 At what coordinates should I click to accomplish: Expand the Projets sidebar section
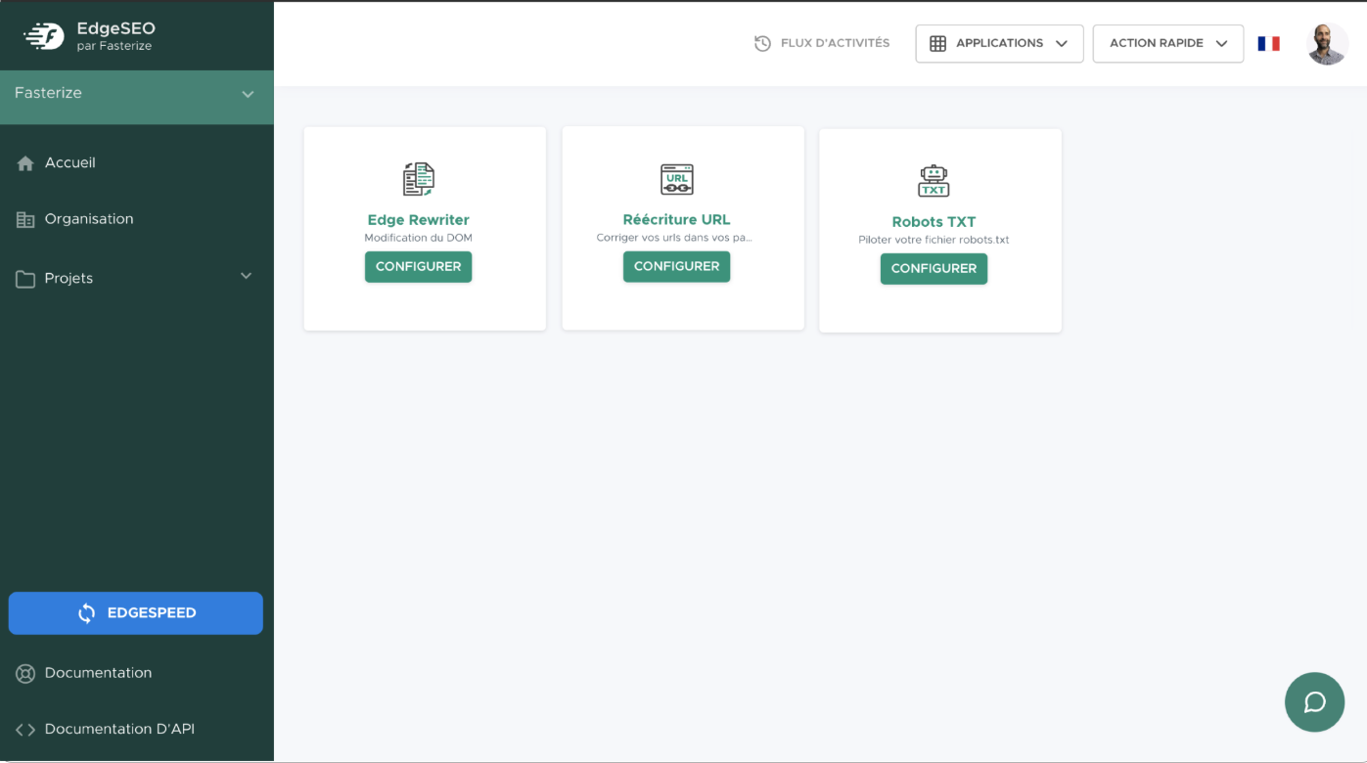246,277
